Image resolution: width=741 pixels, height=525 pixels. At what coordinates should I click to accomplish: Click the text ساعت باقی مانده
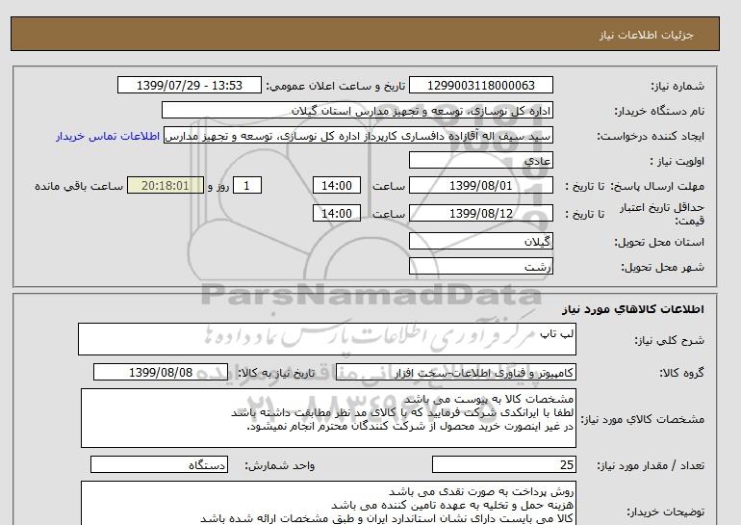(x=79, y=186)
